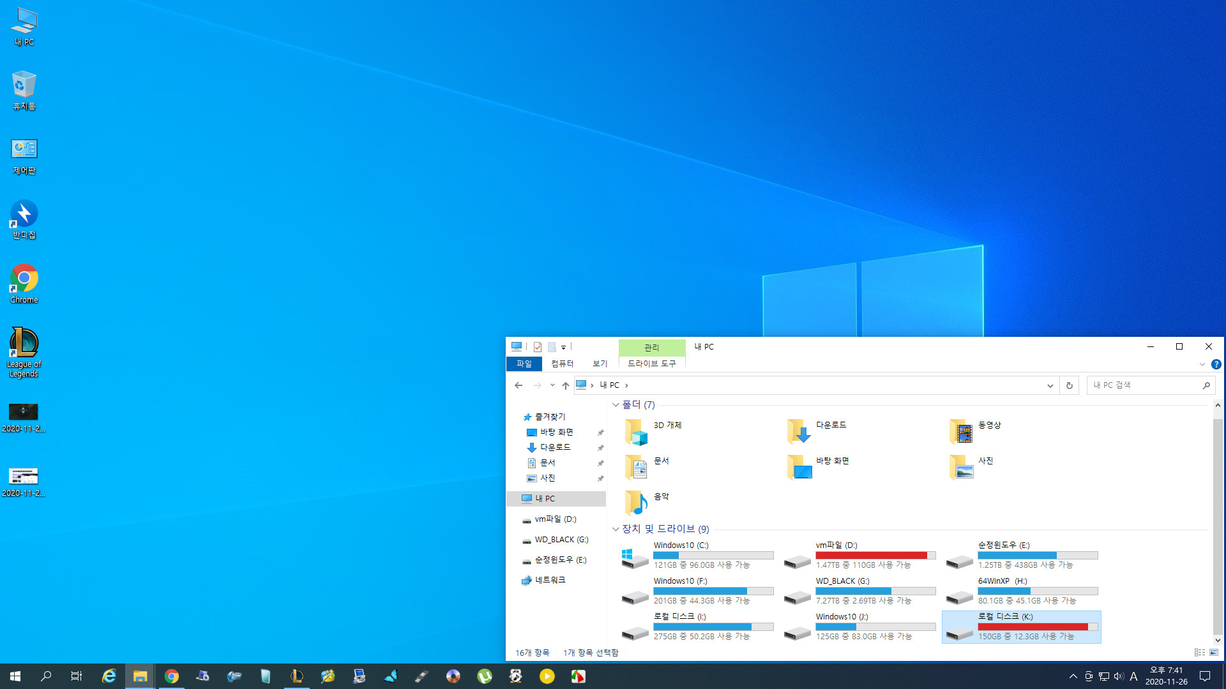Click 내 PC in address breadcrumb

click(x=609, y=385)
